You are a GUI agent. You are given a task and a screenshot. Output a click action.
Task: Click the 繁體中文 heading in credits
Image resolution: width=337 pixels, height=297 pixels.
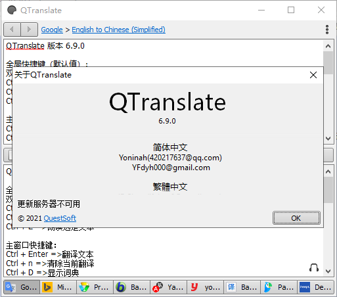[170, 187]
